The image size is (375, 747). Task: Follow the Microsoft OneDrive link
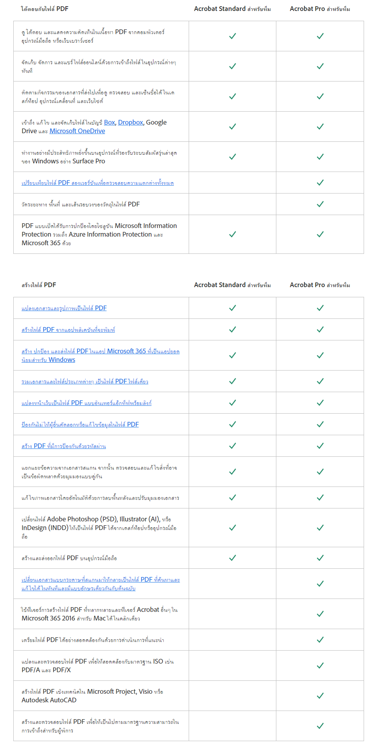pos(77,131)
